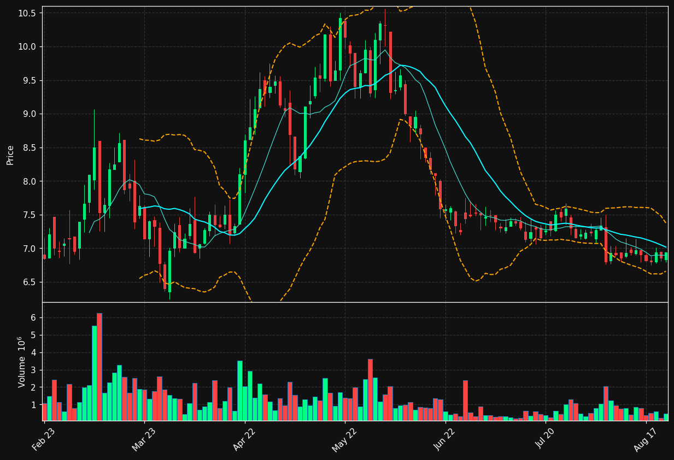
Task: Click the tallest red volume bar
Action: click(99, 367)
